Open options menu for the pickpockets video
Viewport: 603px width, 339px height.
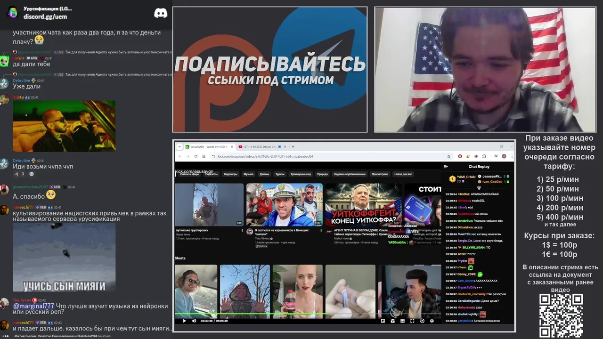click(x=321, y=231)
